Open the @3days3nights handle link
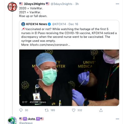The image size is (127, 124). click(x=61, y=4)
